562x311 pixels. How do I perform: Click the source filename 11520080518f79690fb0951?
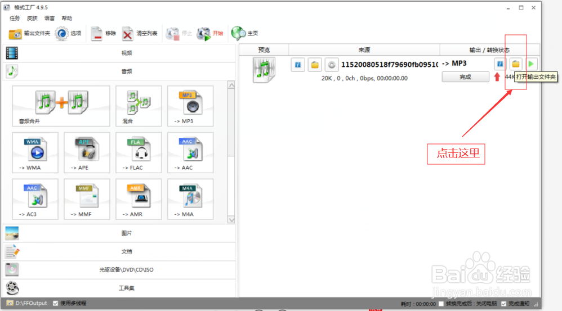pos(390,65)
